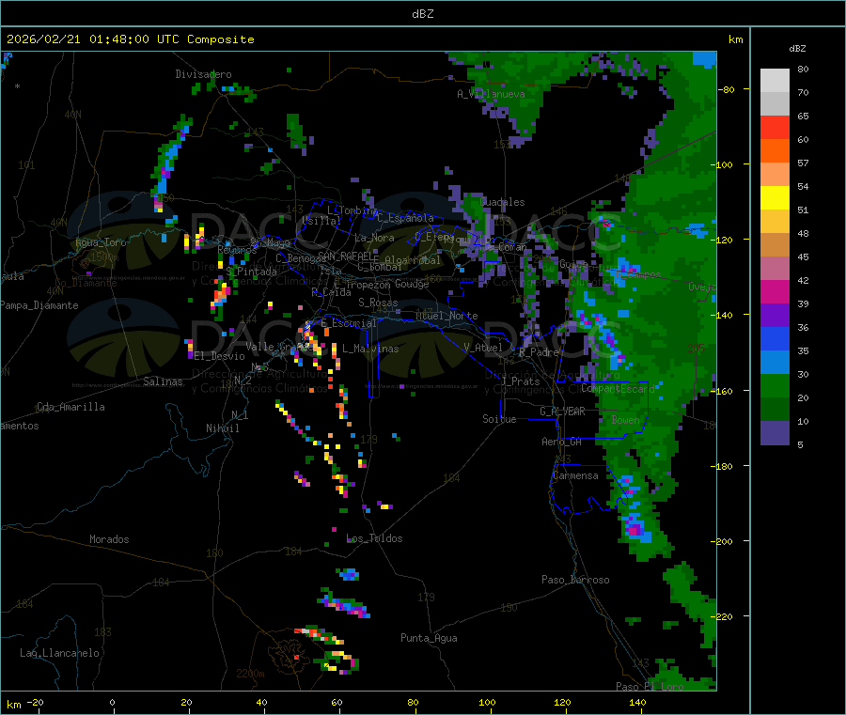Click the A_Villanueva location label
This screenshot has height=715, width=846.
pos(491,94)
